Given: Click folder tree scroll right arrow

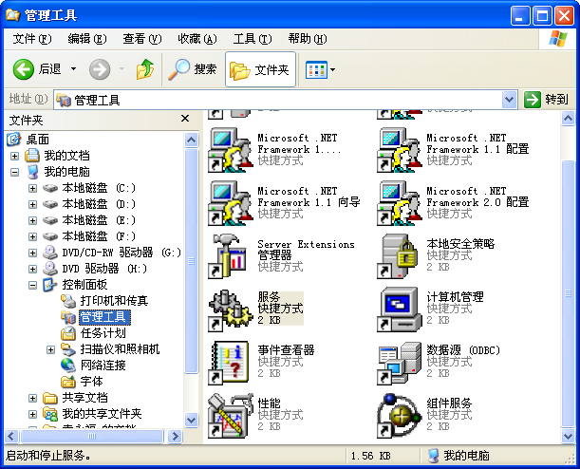Looking at the screenshot, I should coord(175,437).
